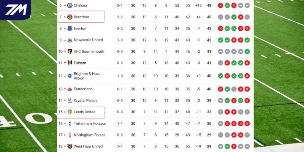Click Brentford's 2-2 score badge
Screen dimensions: 304x152
[x=120, y=17]
